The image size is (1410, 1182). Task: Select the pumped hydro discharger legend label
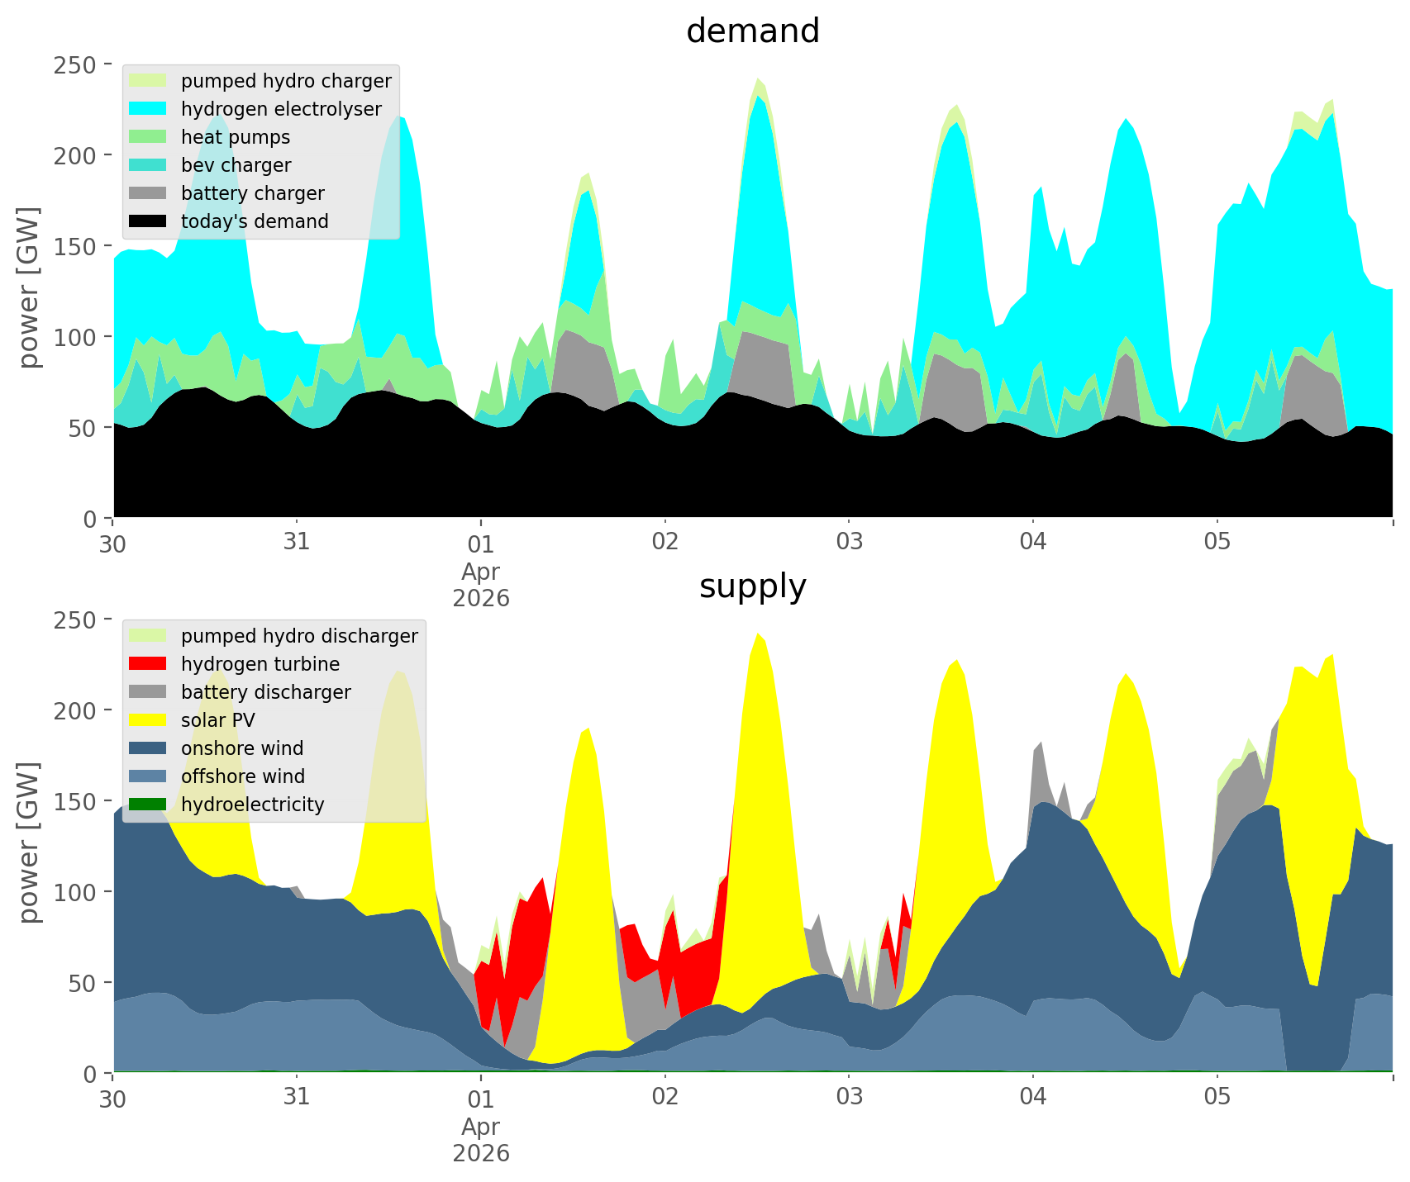(299, 636)
